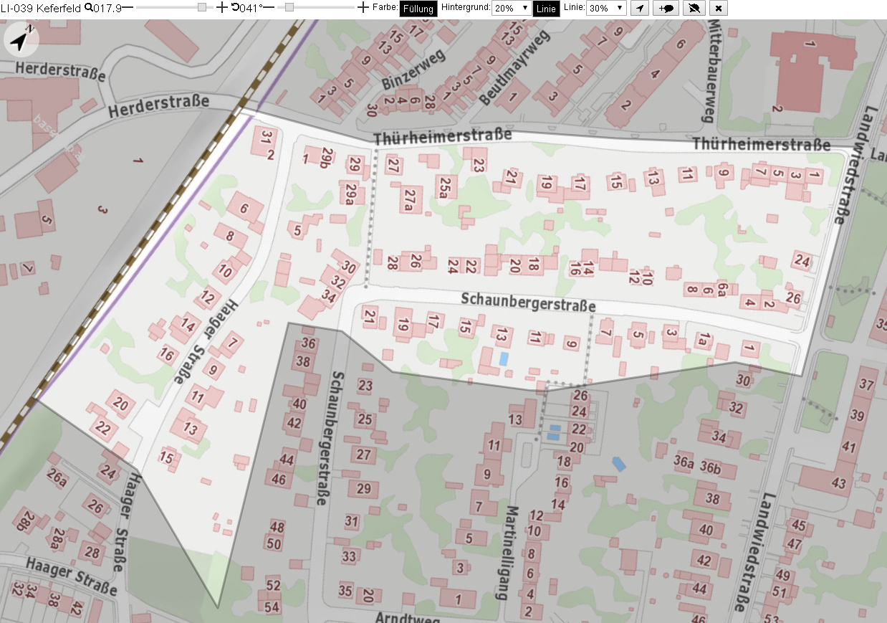The image size is (887, 623).
Task: Click the rotation reset arrow icon
Action: tap(235, 8)
